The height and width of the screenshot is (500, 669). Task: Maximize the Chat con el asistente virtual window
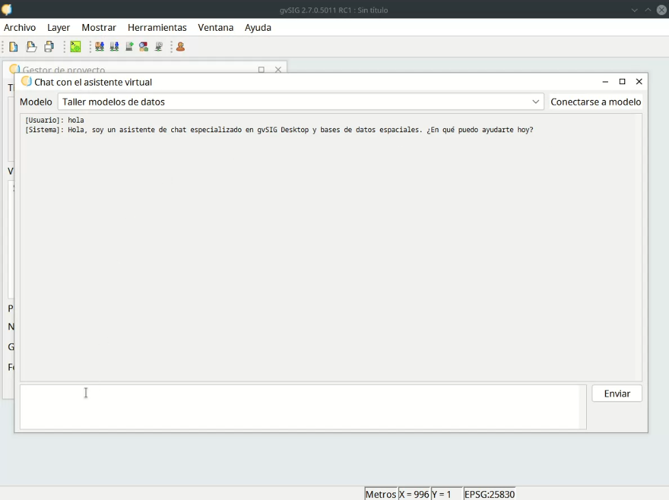coord(622,82)
